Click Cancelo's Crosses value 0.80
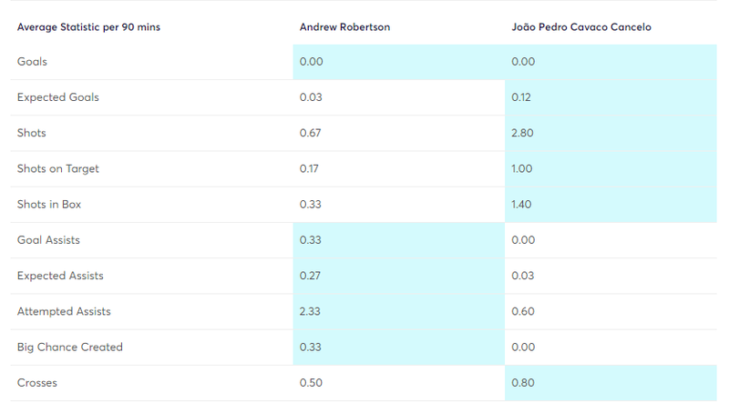This screenshot has height=403, width=729. 522,383
